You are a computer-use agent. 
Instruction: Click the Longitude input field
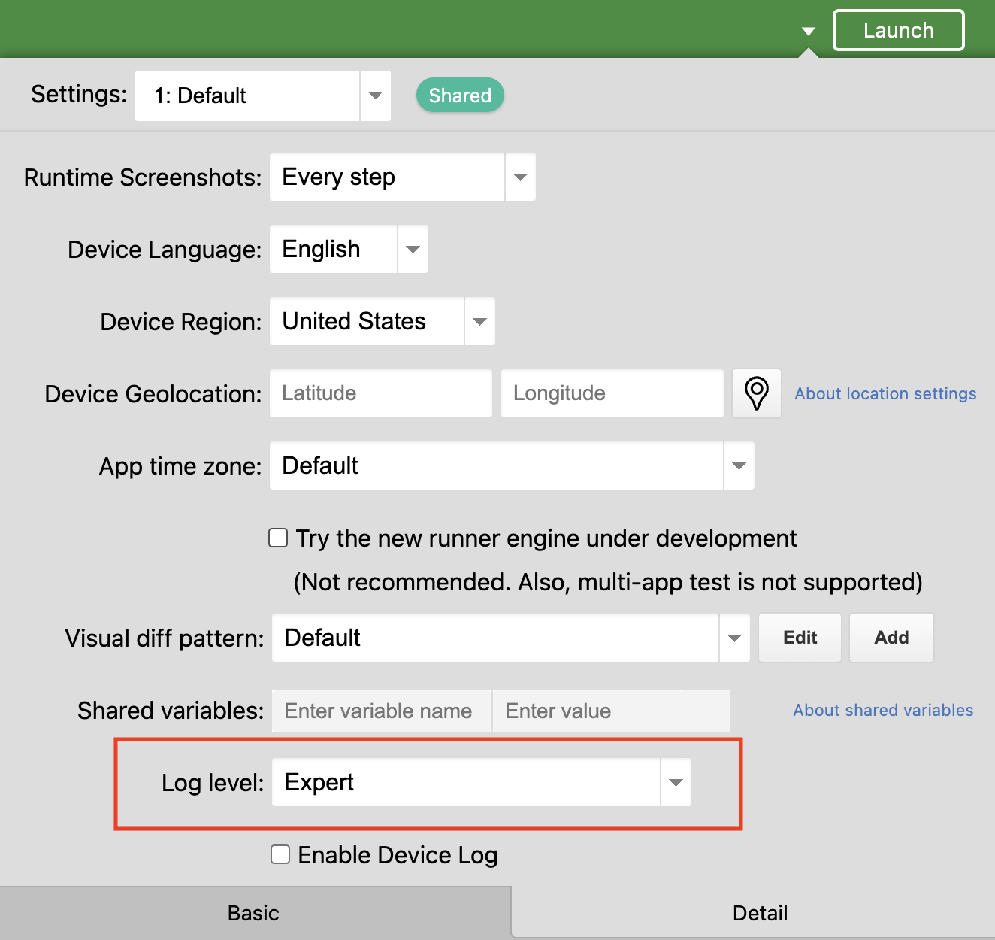[x=612, y=393]
